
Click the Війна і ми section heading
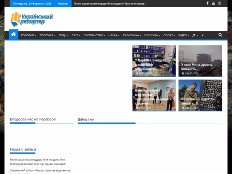[x=86, y=119]
